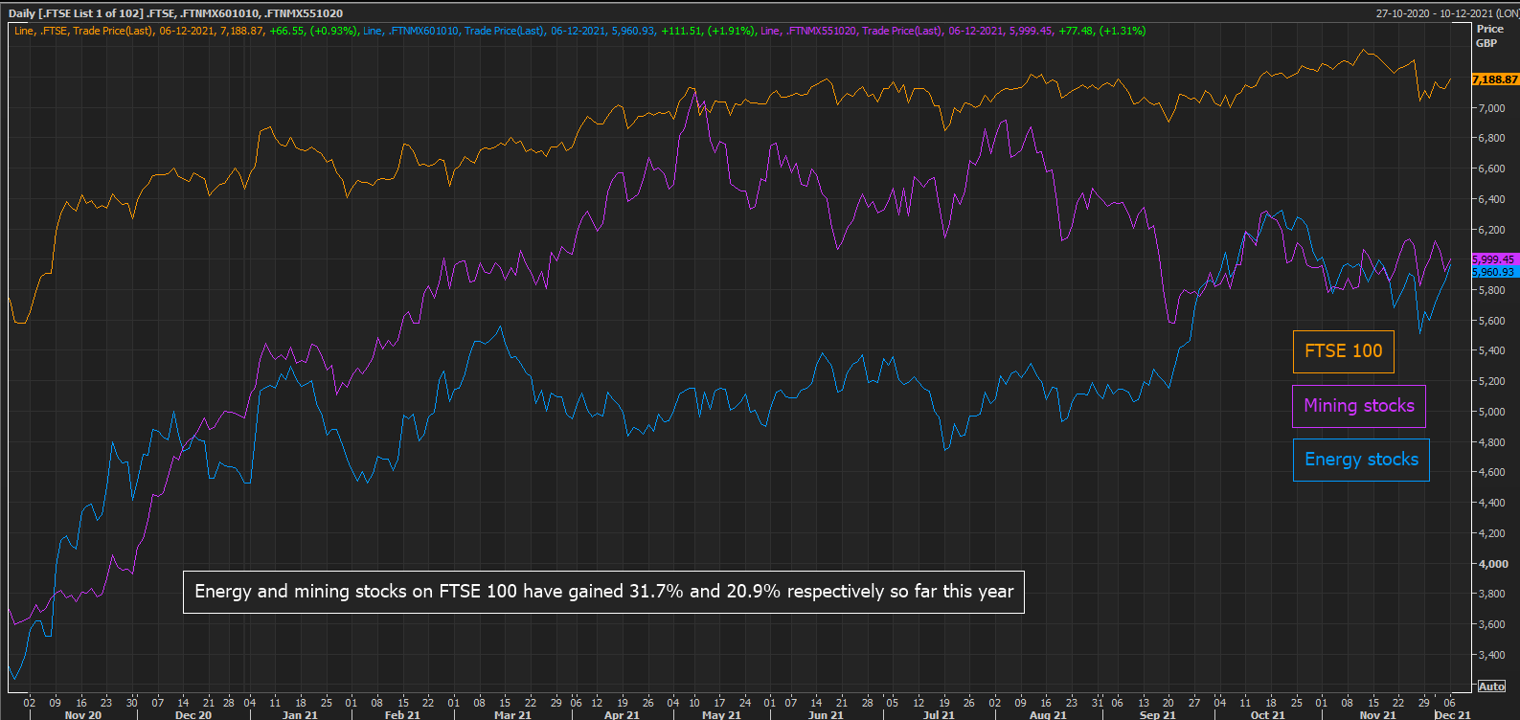
Task: Click the blue 5,960.93 price tag
Action: click(x=1493, y=273)
